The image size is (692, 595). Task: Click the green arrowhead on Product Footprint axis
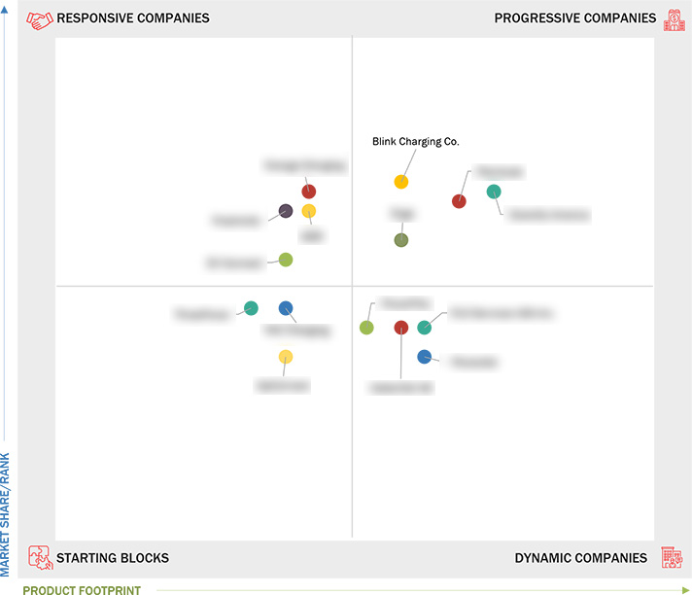(x=685, y=590)
